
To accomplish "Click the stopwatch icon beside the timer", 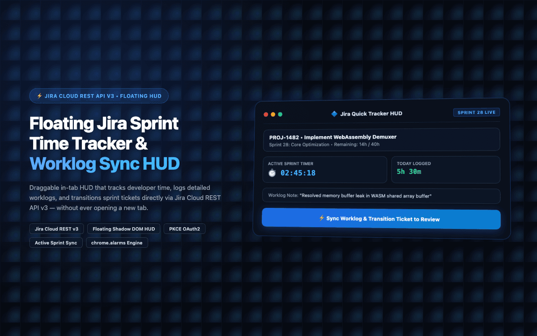I will [x=272, y=173].
